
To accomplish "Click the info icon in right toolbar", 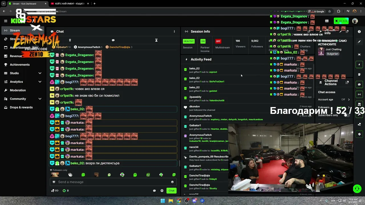I will point(359,32).
